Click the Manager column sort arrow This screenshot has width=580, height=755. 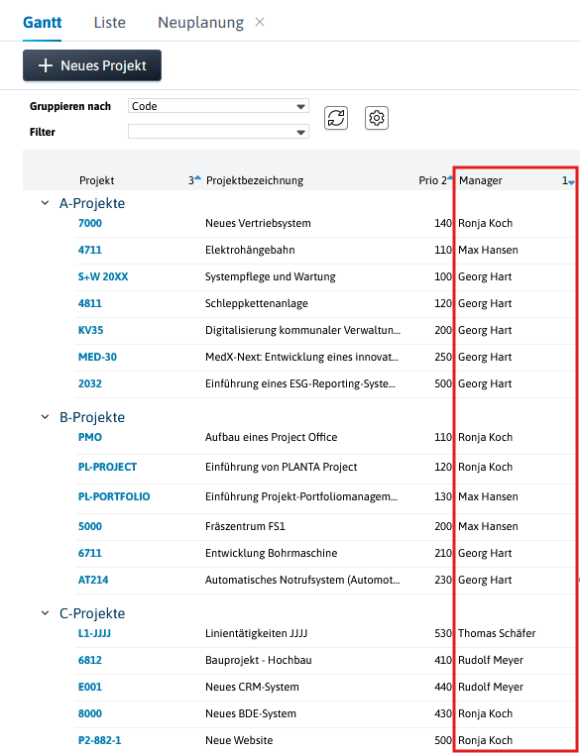(x=571, y=182)
